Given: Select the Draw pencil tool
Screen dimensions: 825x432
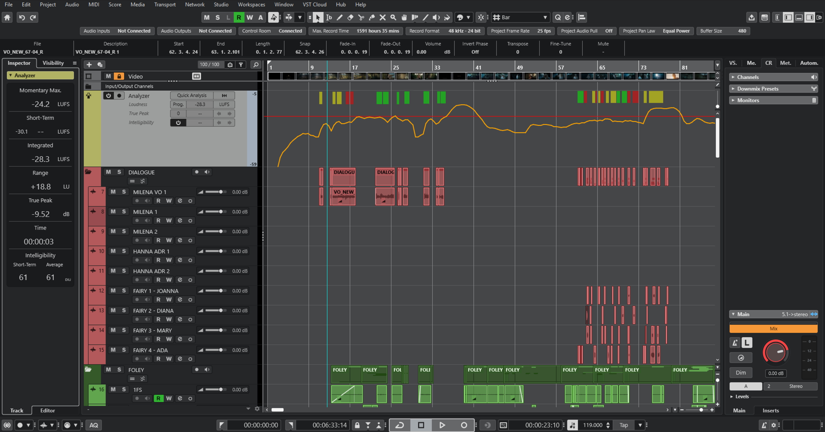Looking at the screenshot, I should tap(339, 17).
